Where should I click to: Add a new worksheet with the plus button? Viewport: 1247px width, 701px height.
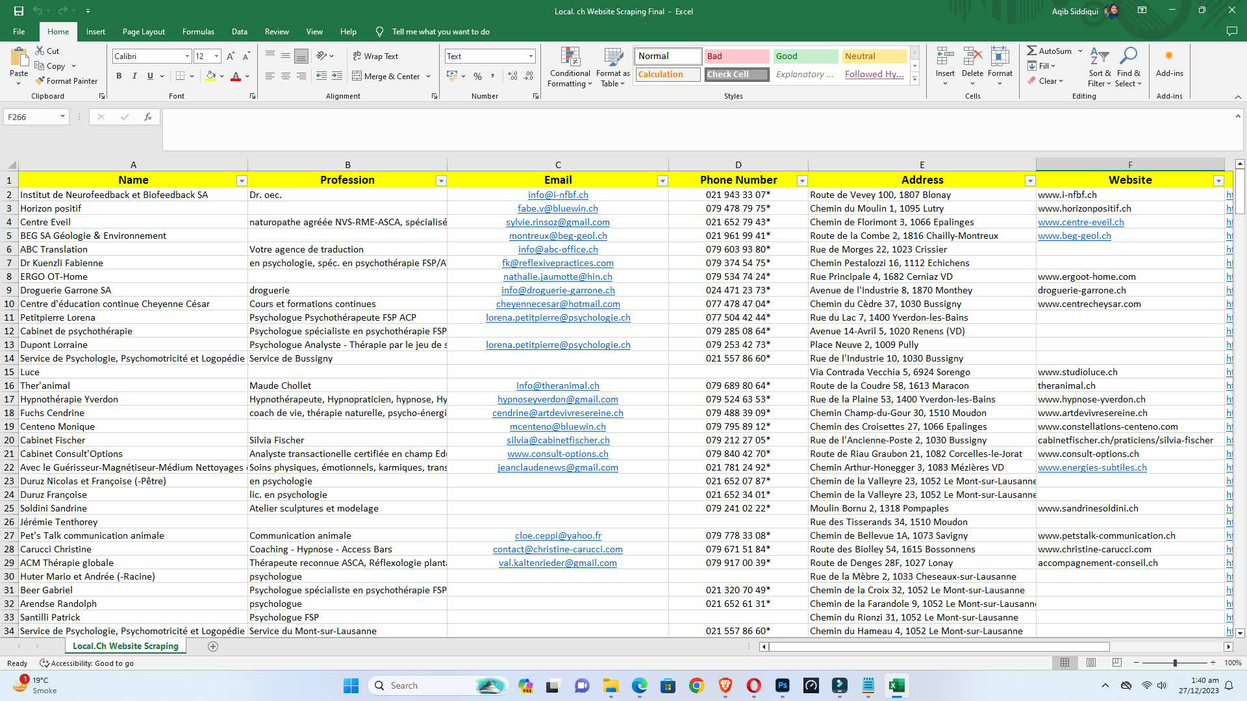[x=213, y=646]
